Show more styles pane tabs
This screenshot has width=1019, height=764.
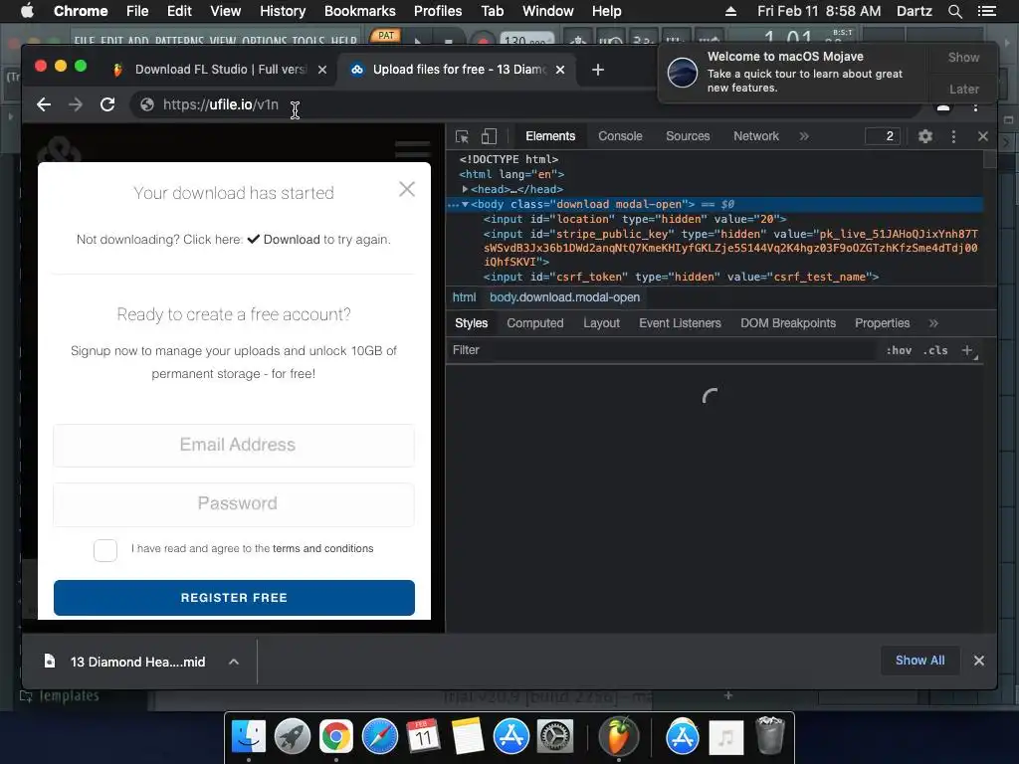(x=933, y=323)
